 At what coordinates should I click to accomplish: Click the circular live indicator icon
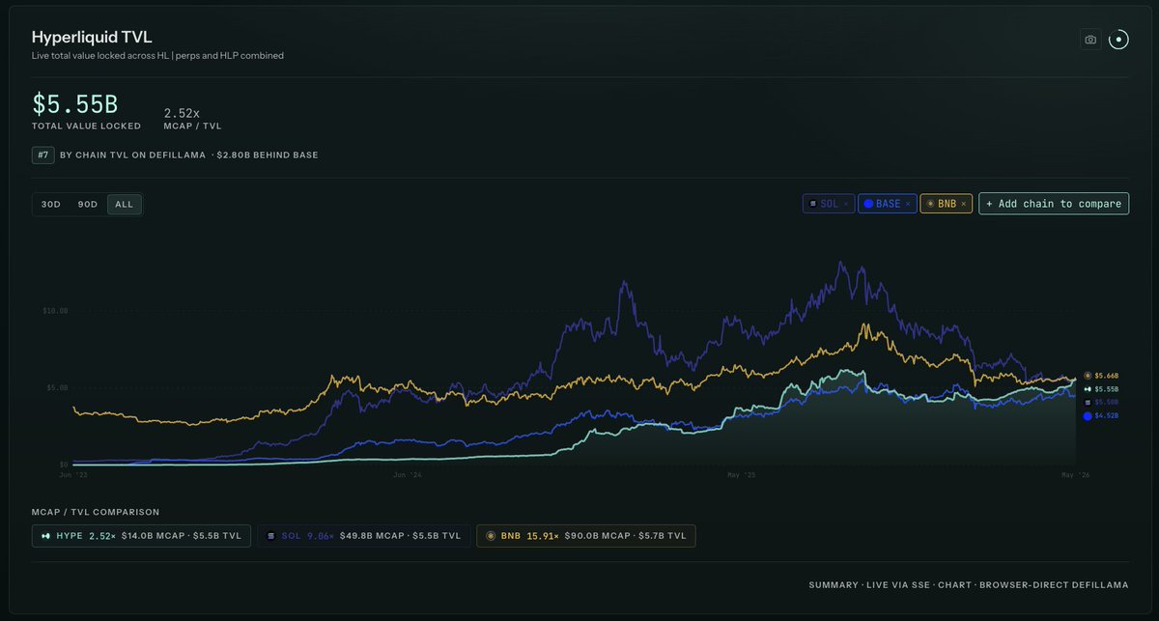(1118, 40)
